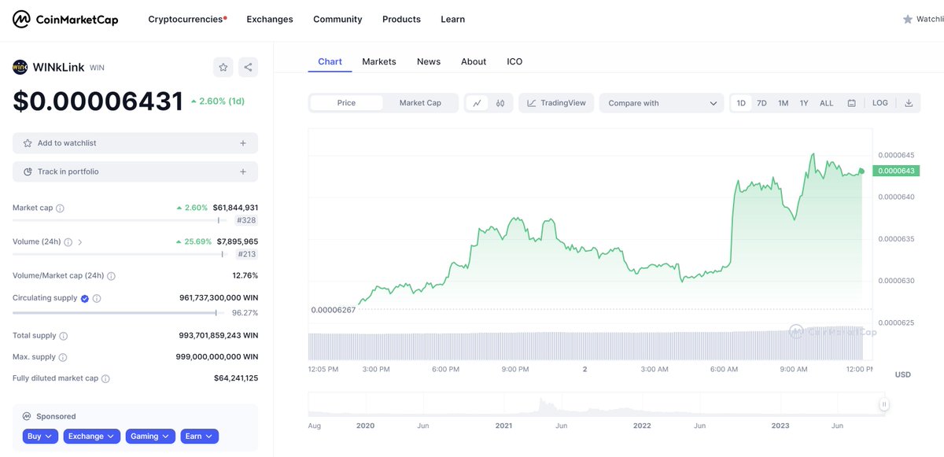Open Products menu
Viewport: 944px width, 457px height.
pyautogui.click(x=401, y=19)
